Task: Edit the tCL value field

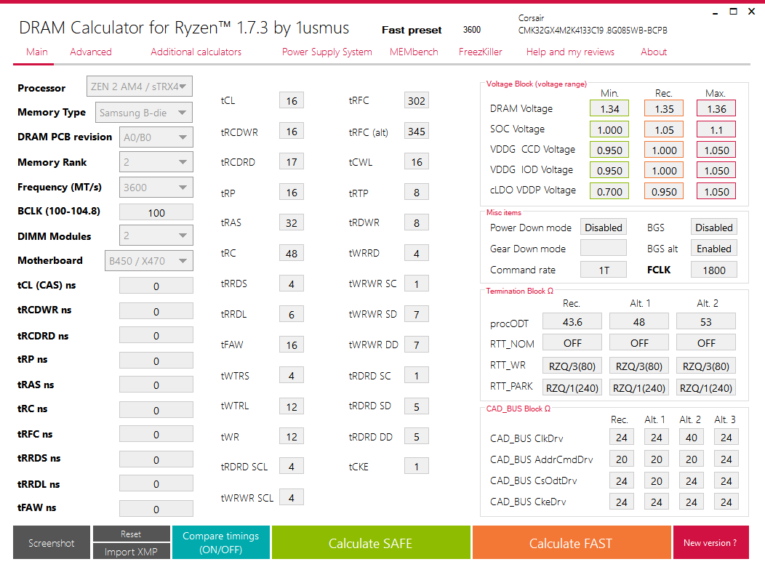Action: [291, 100]
